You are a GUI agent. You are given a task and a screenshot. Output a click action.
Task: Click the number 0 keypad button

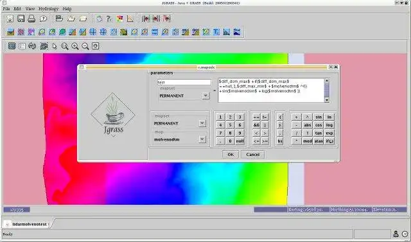[x=230, y=141]
